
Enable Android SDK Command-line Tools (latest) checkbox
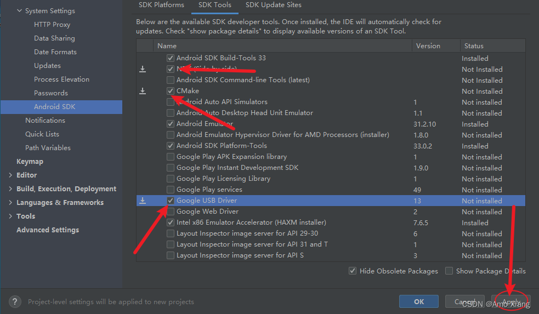[x=171, y=80]
